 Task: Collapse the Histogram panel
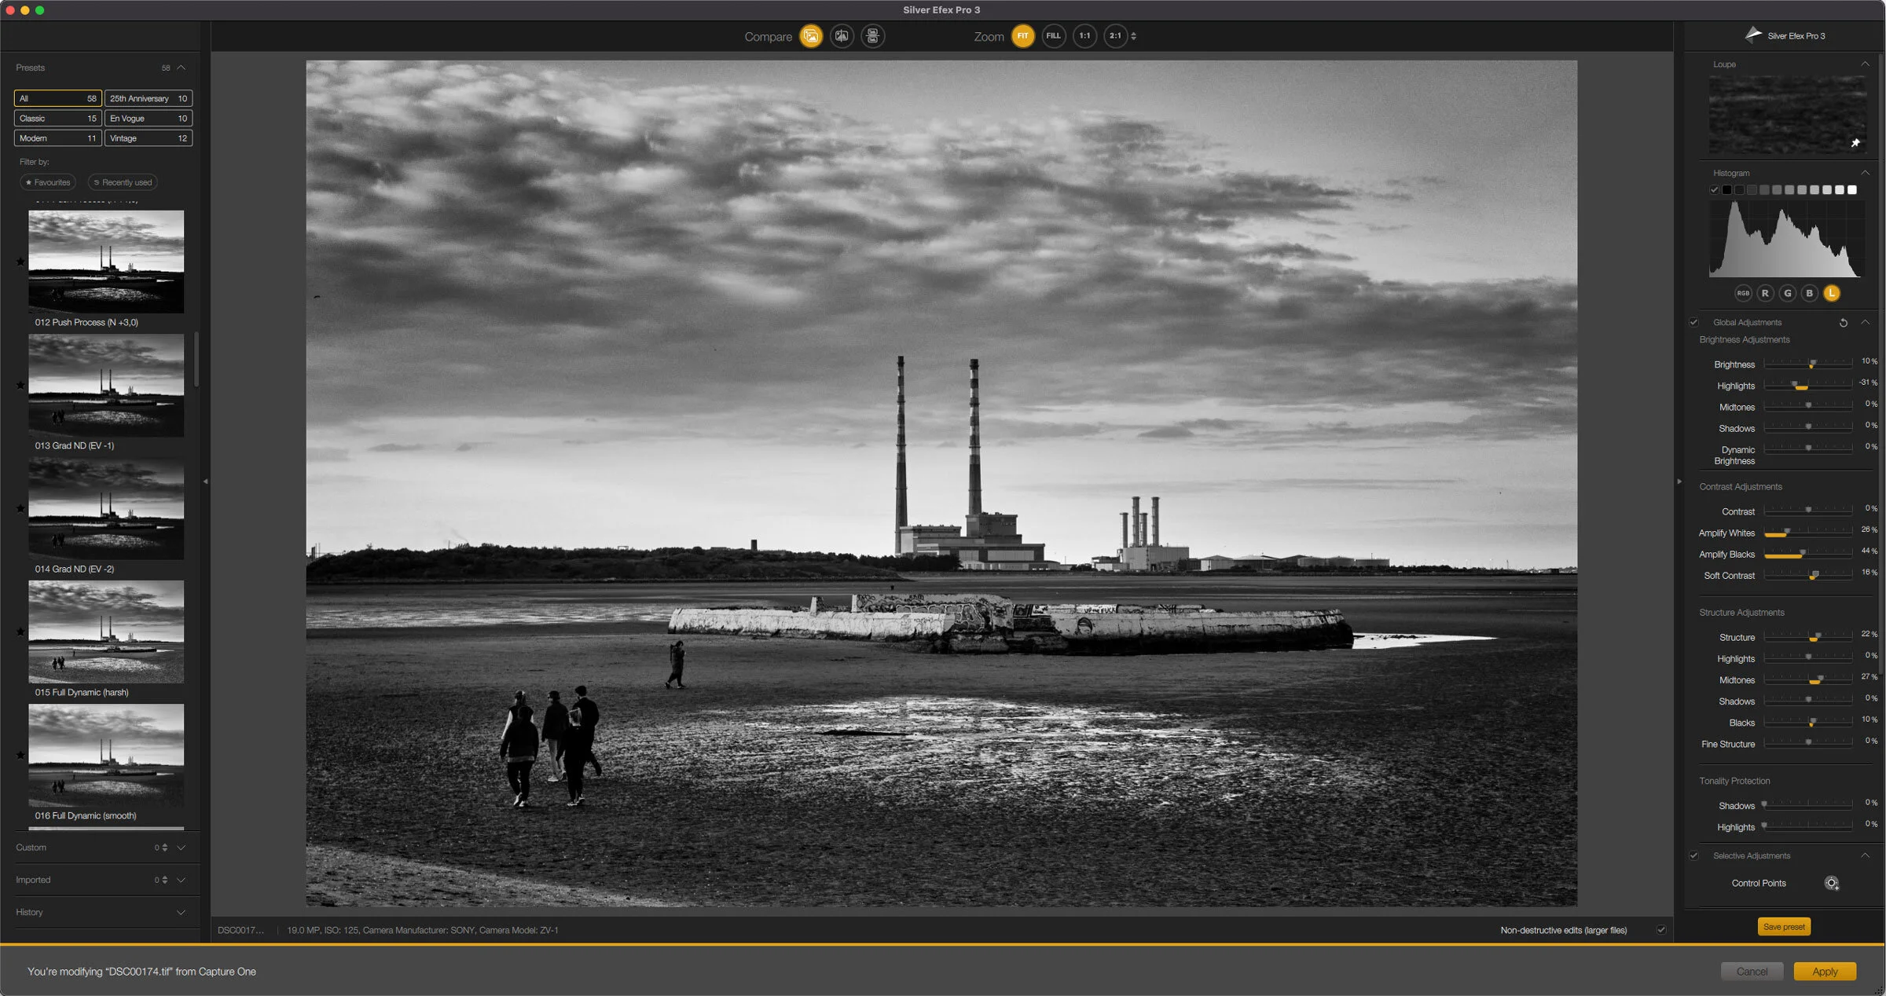(x=1865, y=173)
